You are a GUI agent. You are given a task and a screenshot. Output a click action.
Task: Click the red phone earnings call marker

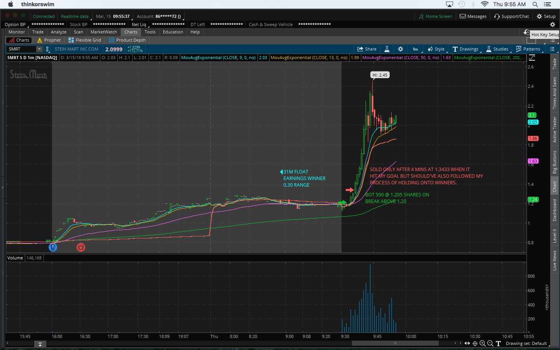[x=81, y=247]
